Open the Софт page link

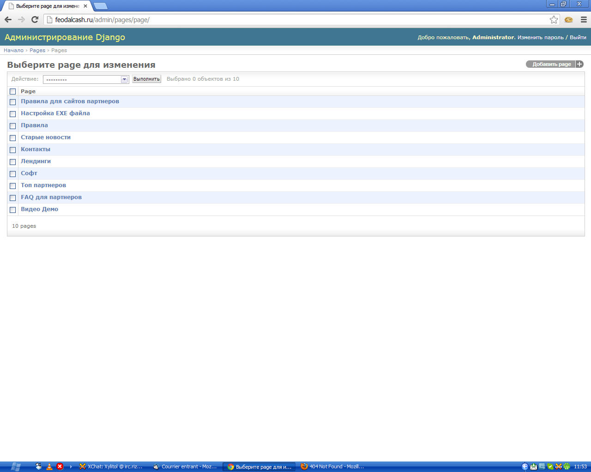click(29, 173)
